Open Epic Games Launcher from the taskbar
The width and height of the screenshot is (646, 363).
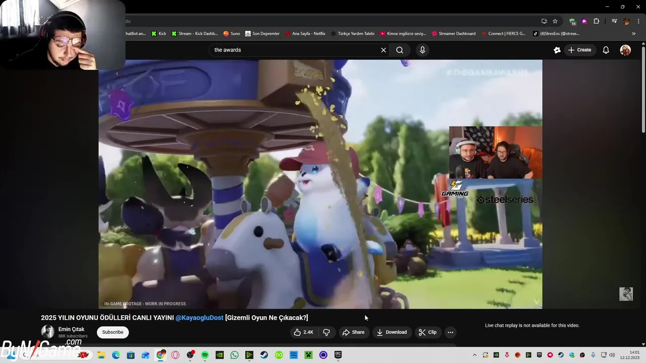click(x=338, y=355)
